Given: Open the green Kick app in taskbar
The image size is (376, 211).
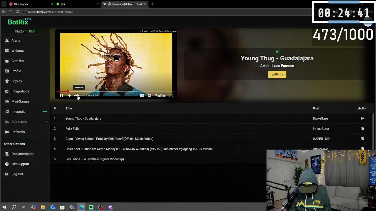Looking at the screenshot, I should 91,207.
